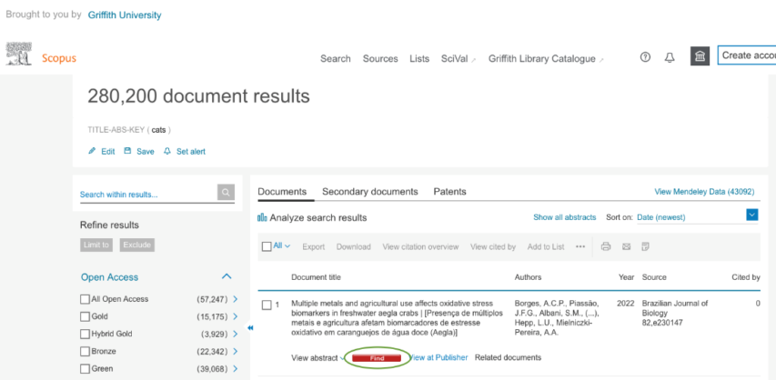Click the Exclude button

pyautogui.click(x=137, y=245)
